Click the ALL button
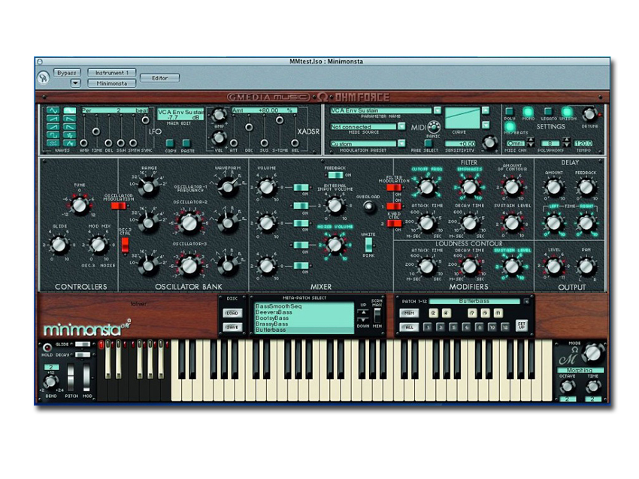639x479 pixels. [x=409, y=327]
